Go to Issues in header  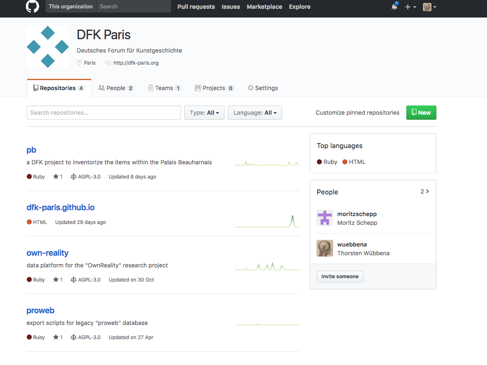tap(231, 7)
